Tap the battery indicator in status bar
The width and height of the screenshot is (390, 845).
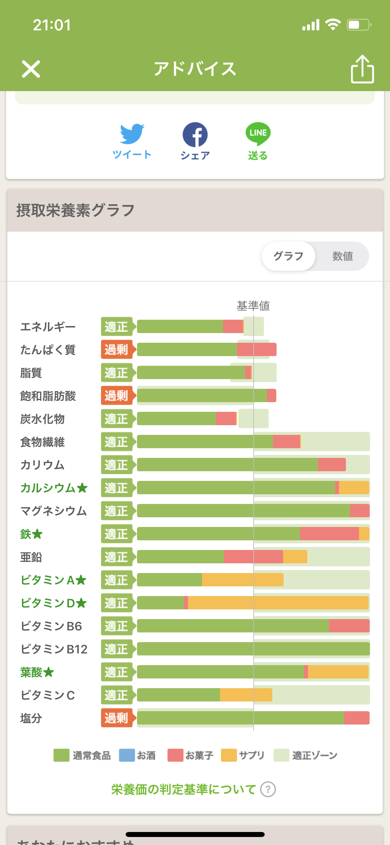click(x=359, y=25)
